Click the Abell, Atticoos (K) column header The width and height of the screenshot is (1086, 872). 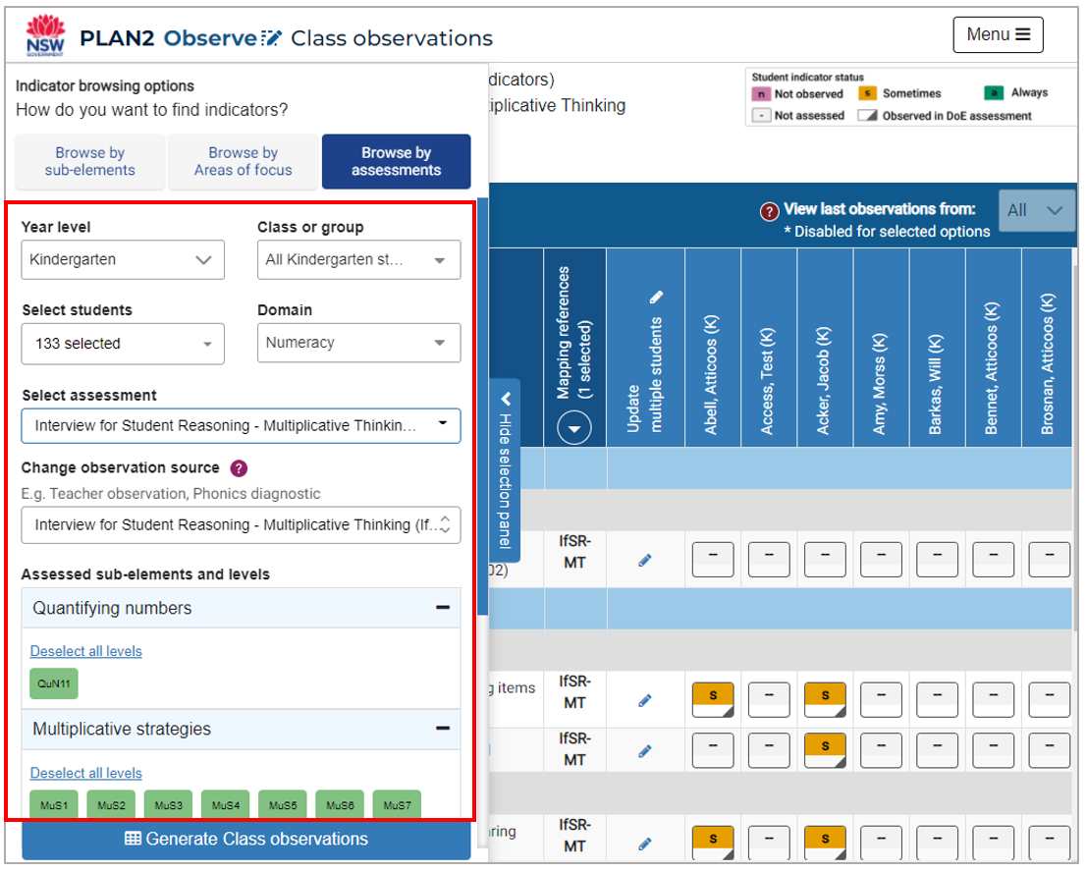pos(712,348)
